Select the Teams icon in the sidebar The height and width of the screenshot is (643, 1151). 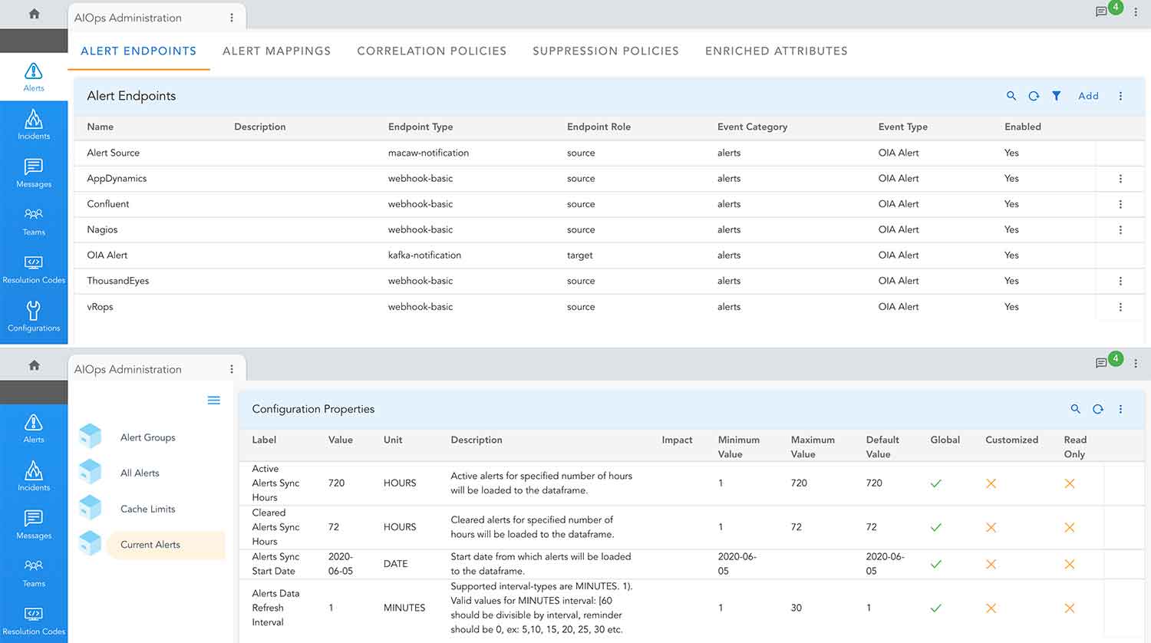(x=34, y=221)
